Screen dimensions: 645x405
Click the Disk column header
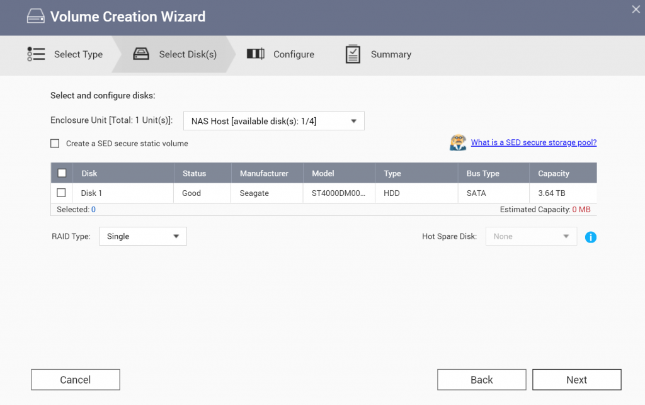[x=89, y=173]
